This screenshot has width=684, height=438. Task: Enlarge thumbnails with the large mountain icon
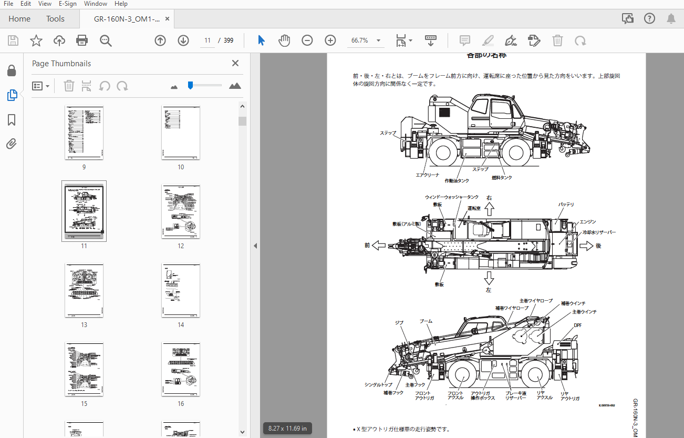[x=235, y=86]
